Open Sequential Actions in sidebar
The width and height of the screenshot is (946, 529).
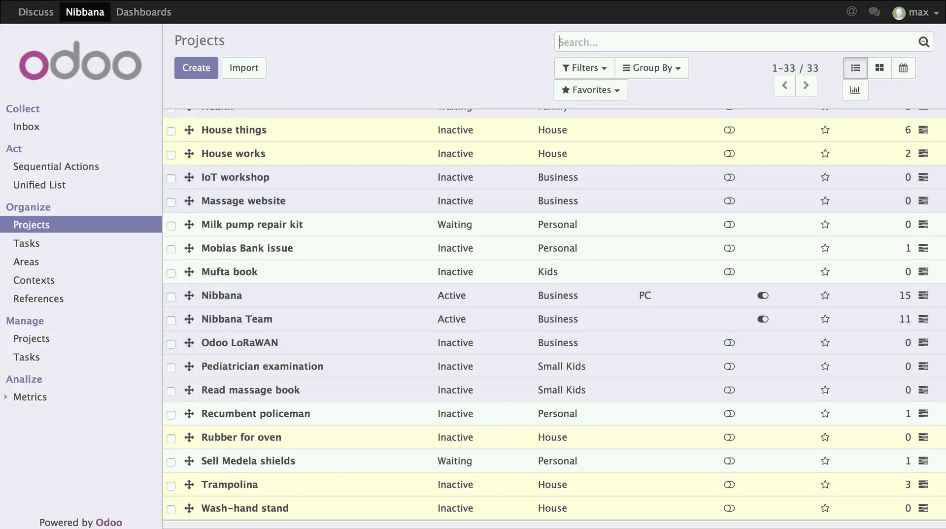[x=56, y=166]
